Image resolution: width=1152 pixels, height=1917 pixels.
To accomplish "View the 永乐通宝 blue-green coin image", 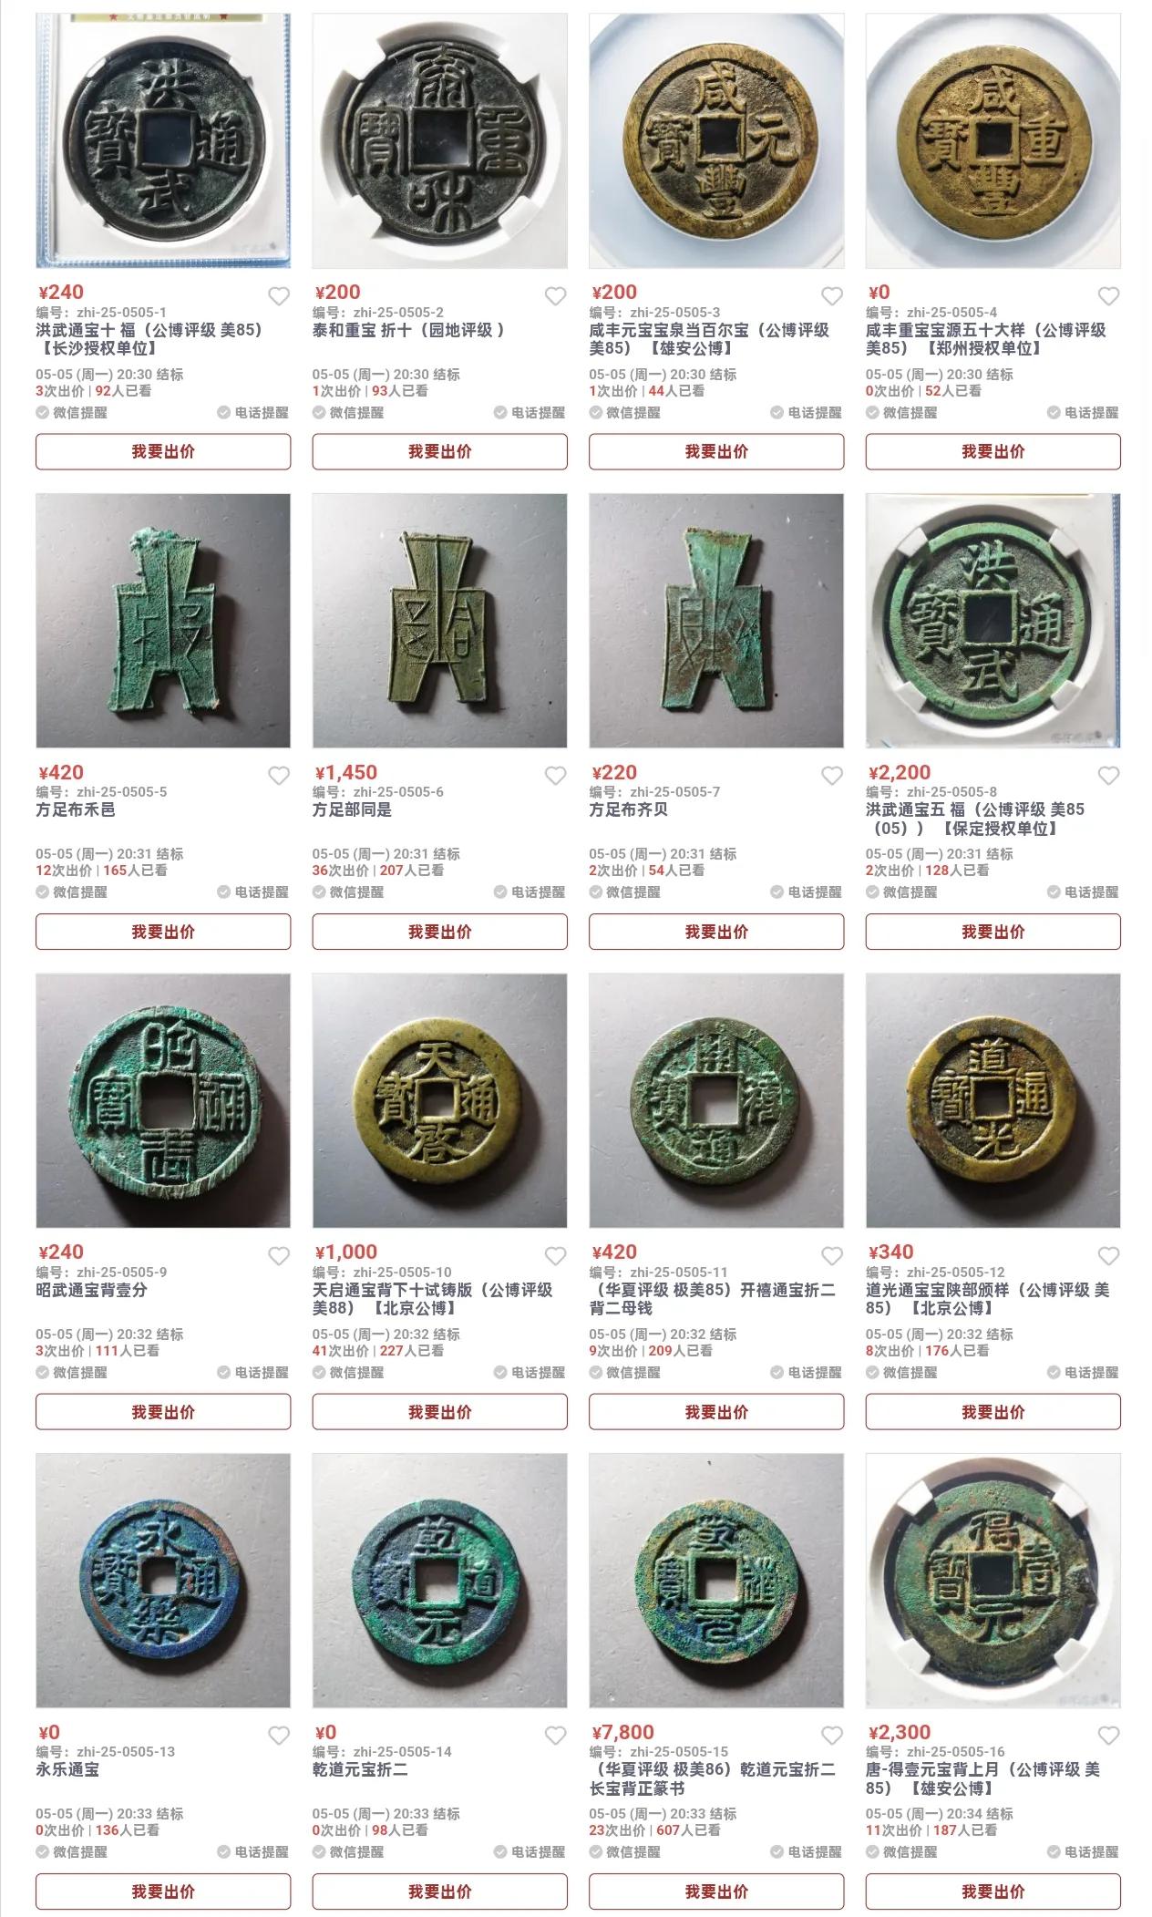I will point(163,1581).
